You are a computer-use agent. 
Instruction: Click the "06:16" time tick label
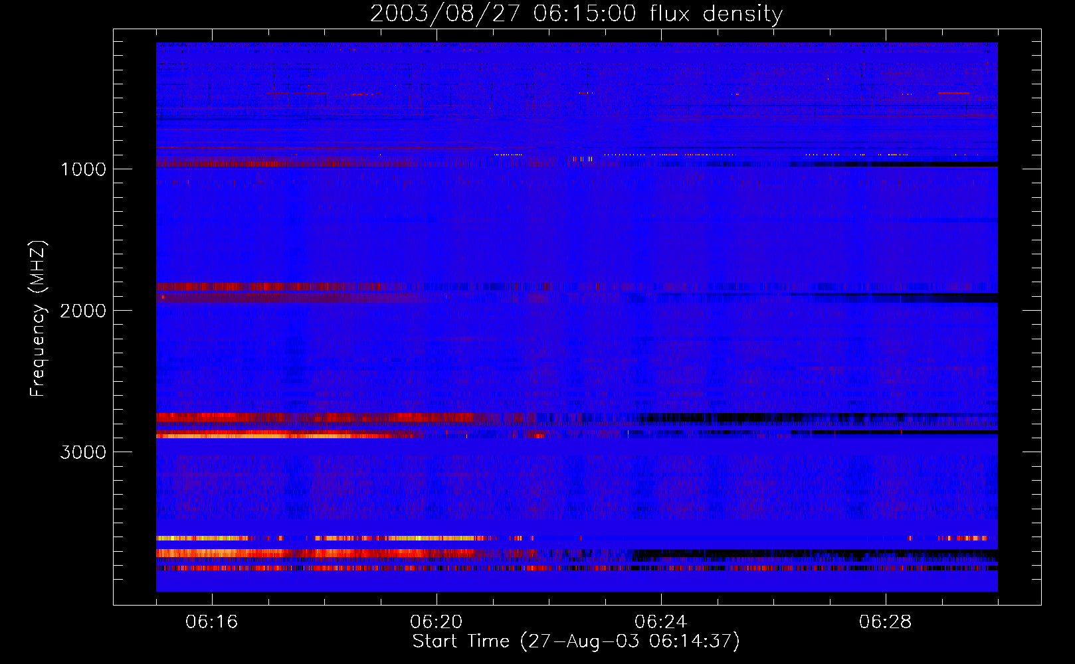pyautogui.click(x=211, y=622)
